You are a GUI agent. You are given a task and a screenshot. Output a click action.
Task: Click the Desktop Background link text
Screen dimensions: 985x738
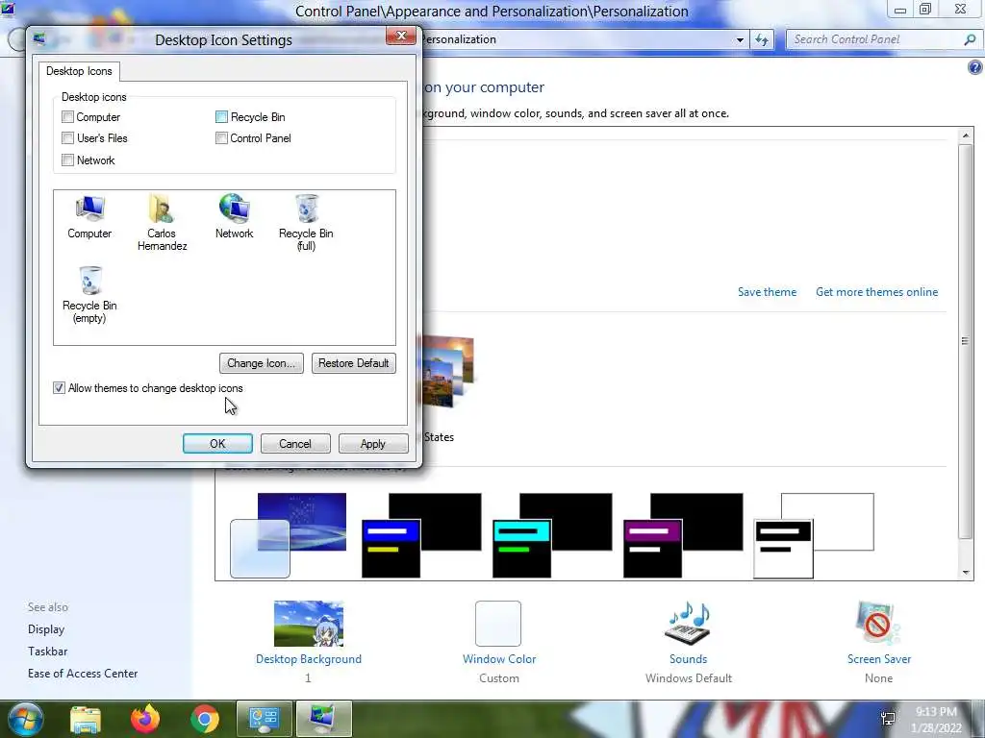pos(309,659)
